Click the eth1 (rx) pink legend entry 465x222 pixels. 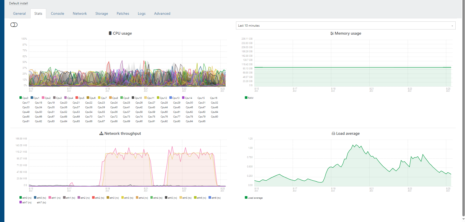tap(54, 198)
